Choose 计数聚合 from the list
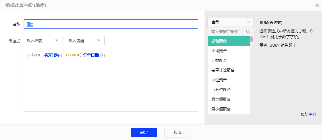The image size is (322, 140). tap(229, 61)
